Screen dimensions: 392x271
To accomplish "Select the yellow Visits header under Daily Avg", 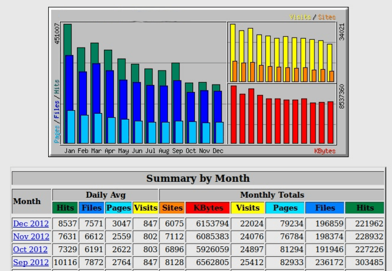I will [146, 208].
